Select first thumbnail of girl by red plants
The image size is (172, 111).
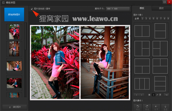coord(14,32)
